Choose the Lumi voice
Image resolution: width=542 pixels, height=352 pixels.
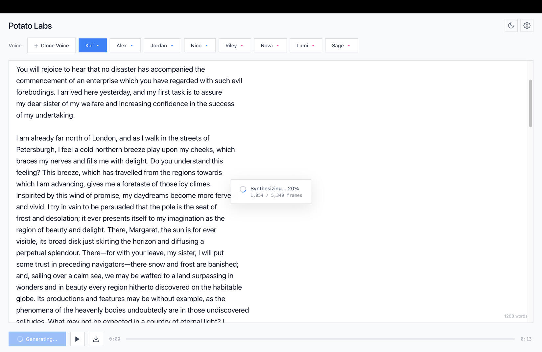click(305, 46)
